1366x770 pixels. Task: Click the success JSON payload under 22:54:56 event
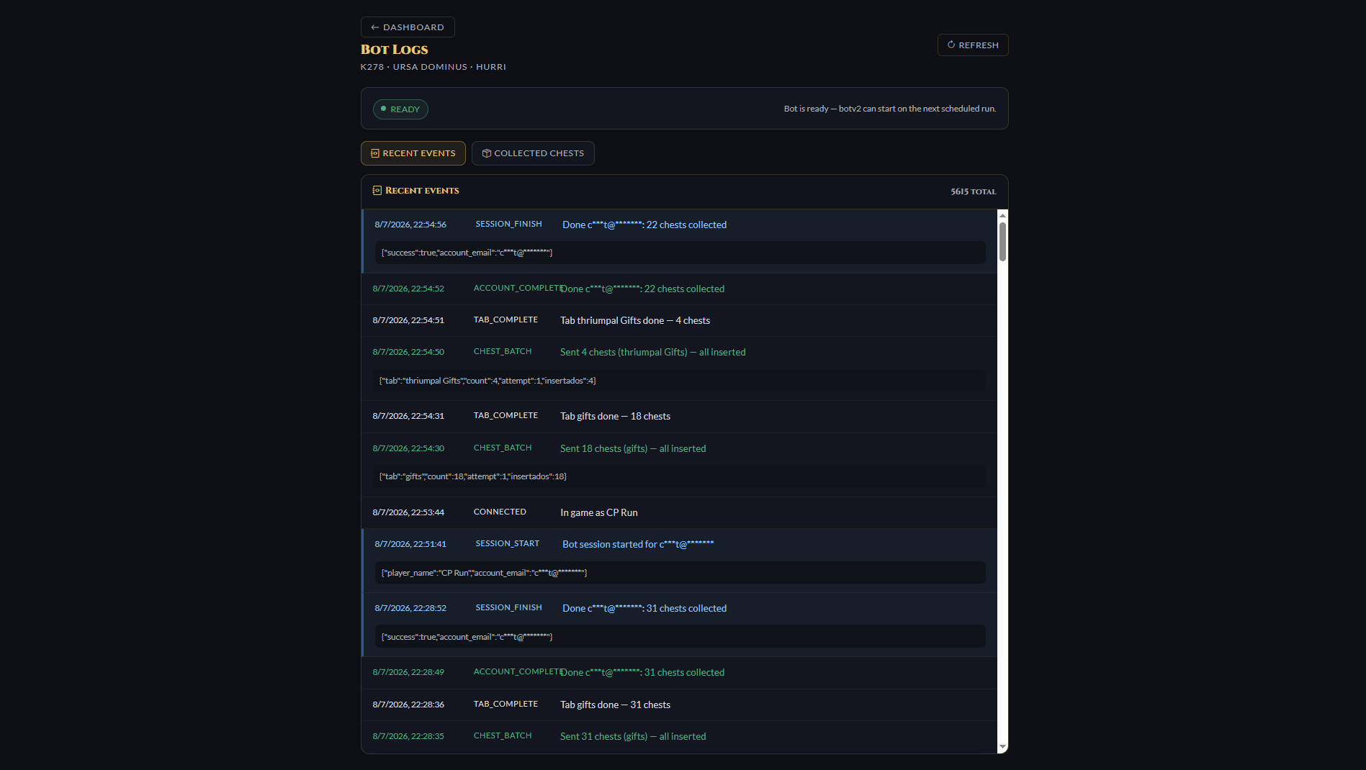coord(680,253)
